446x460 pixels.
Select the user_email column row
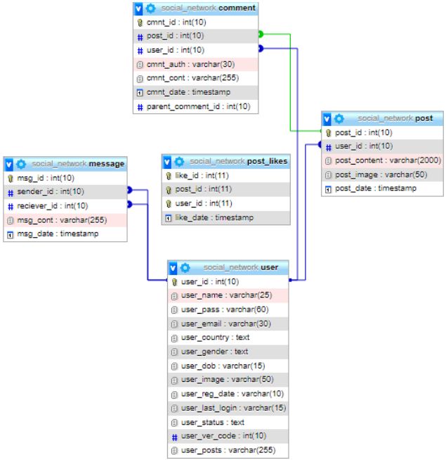(217, 324)
